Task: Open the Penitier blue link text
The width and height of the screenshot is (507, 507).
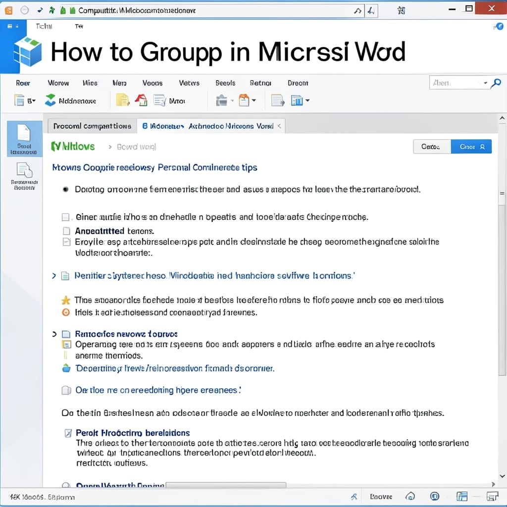Action: tap(214, 276)
